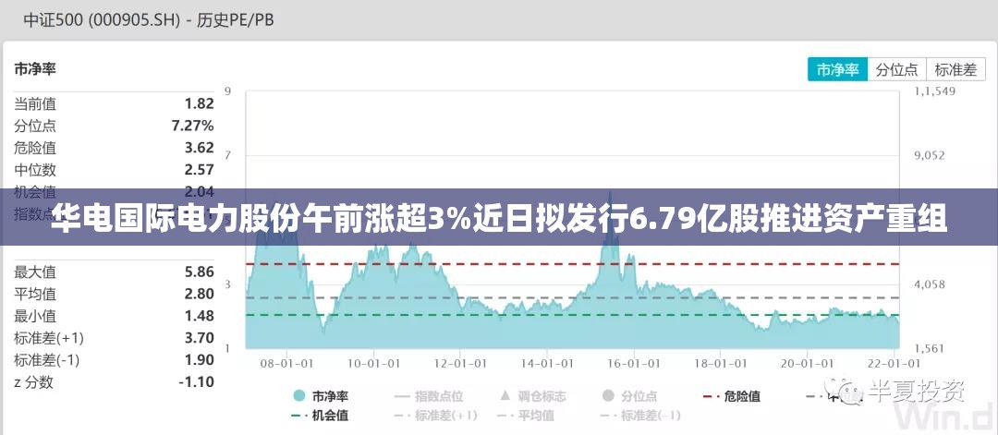
Task: Toggle the 指数点位 legend entry
Action: pos(429,396)
